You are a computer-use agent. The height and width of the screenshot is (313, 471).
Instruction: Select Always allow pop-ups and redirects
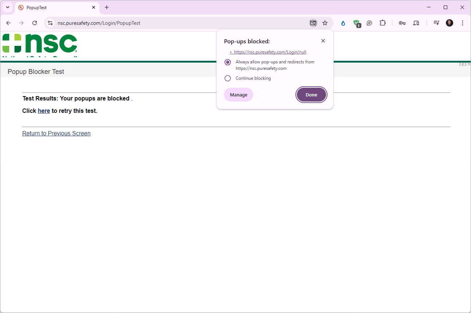[228, 62]
